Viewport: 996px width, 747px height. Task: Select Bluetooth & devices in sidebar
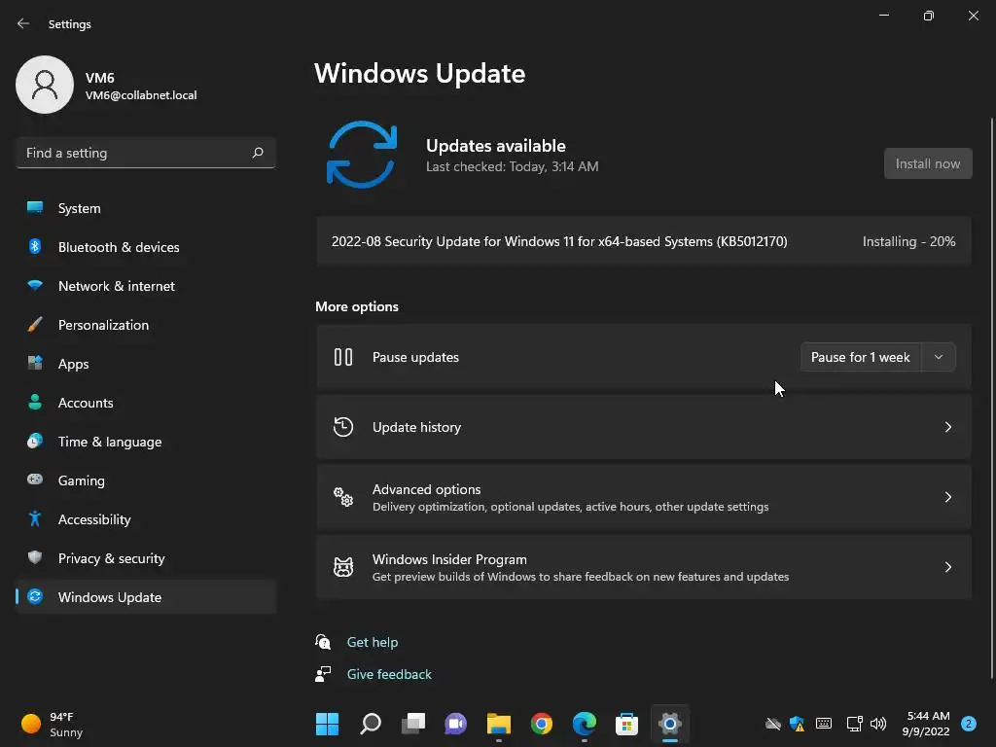[x=146, y=247]
